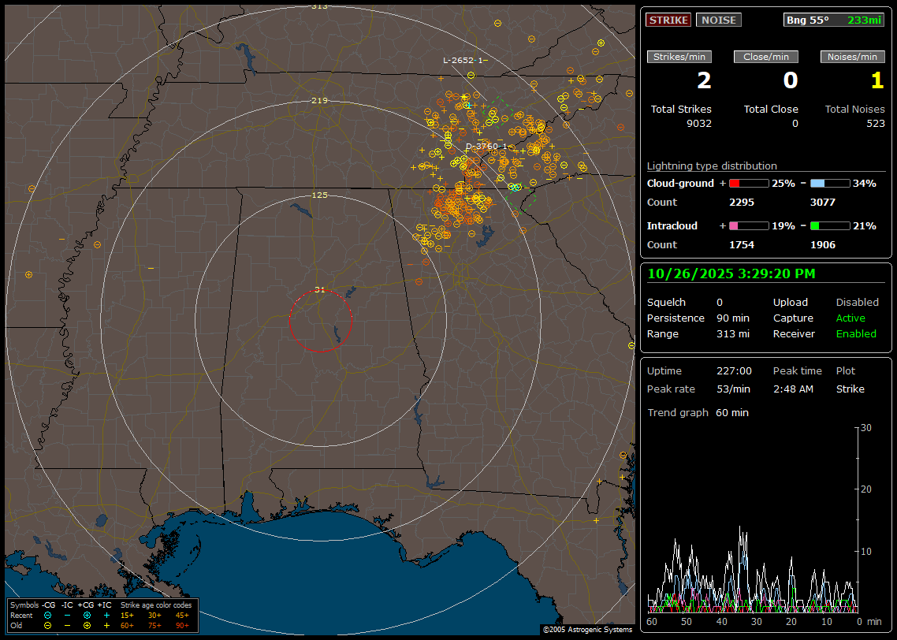The height and width of the screenshot is (640, 897).
Task: Click the Bng 55° bearing readout box
Action: [x=833, y=20]
